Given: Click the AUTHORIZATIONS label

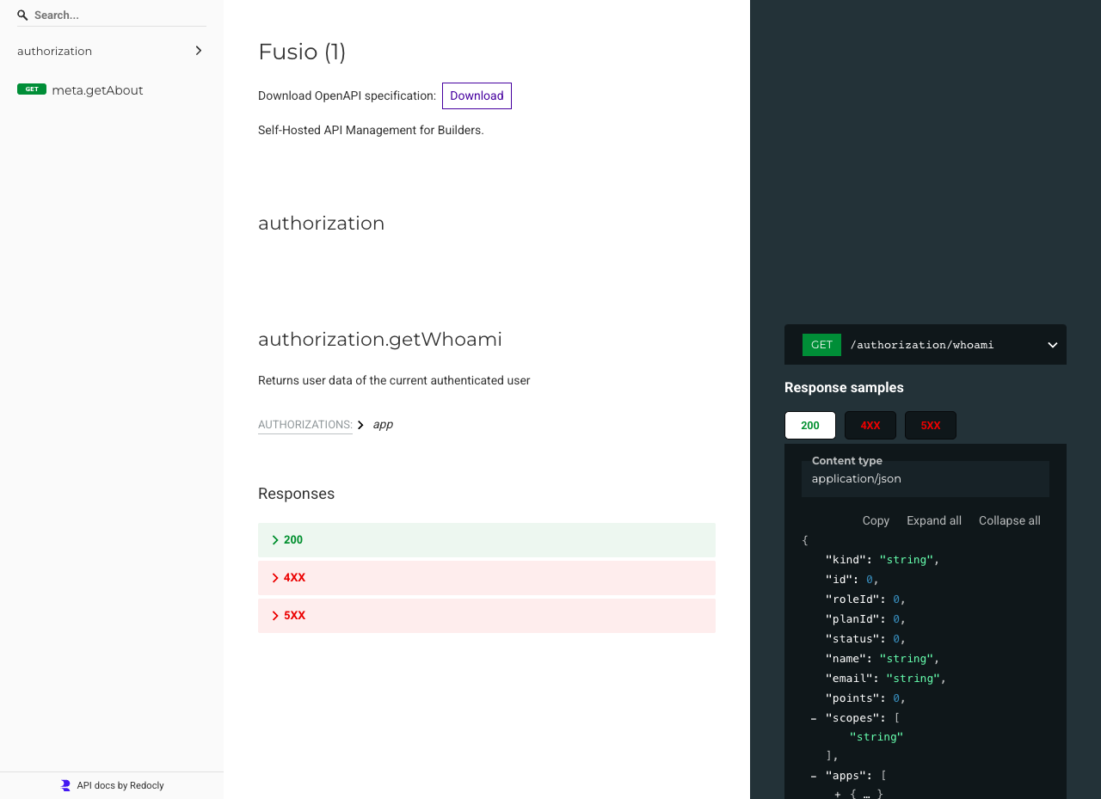Looking at the screenshot, I should pyautogui.click(x=305, y=425).
